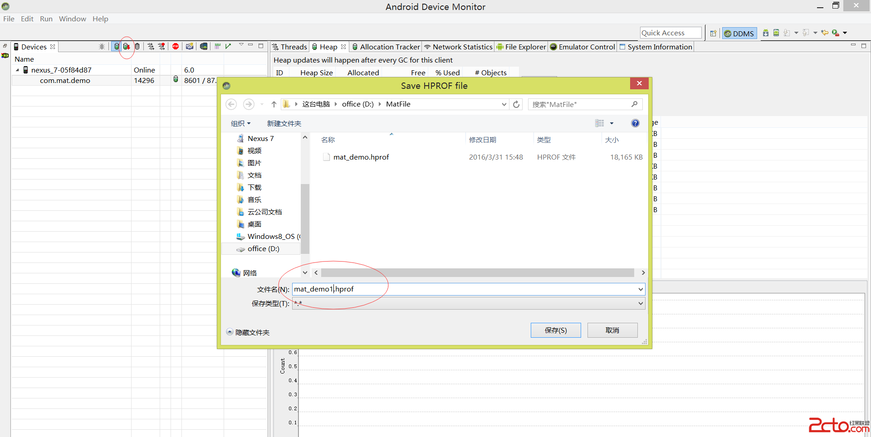The height and width of the screenshot is (437, 871).
Task: Switch to the DDMS perspective
Action: click(739, 33)
